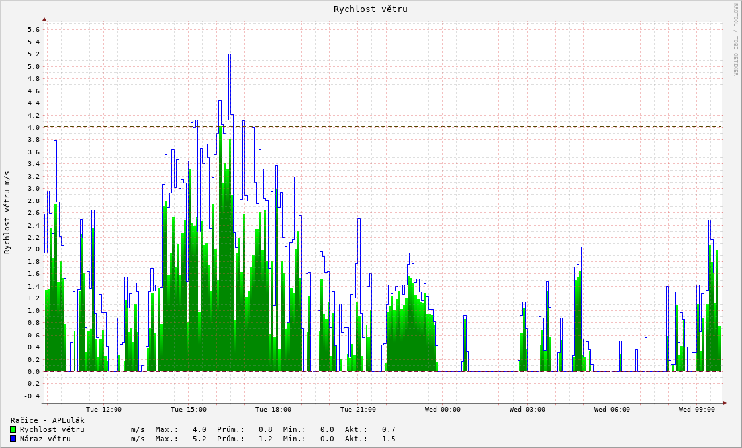The image size is (742, 448).
Task: Click the Wed 00:00 time axis label
Action: pyautogui.click(x=442, y=409)
